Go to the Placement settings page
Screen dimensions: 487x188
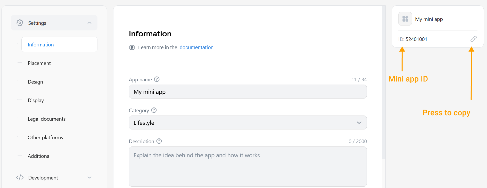coord(39,63)
